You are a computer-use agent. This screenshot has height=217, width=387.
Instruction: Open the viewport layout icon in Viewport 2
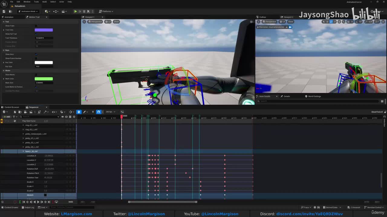click(383, 22)
